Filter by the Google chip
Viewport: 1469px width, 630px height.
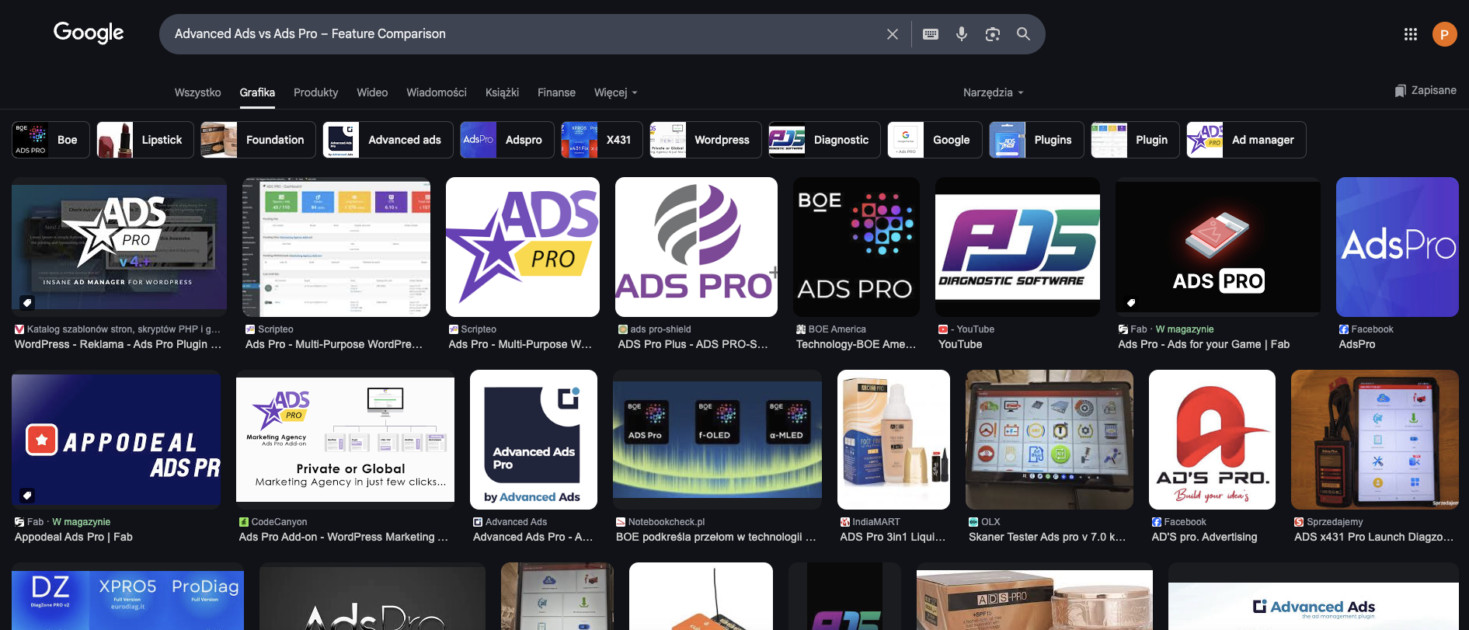pyautogui.click(x=935, y=140)
